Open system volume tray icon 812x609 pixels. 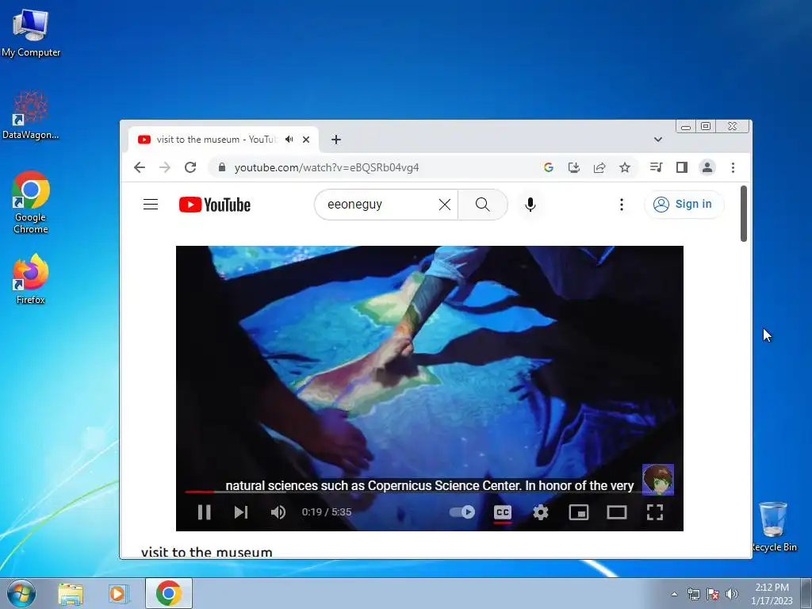click(731, 594)
